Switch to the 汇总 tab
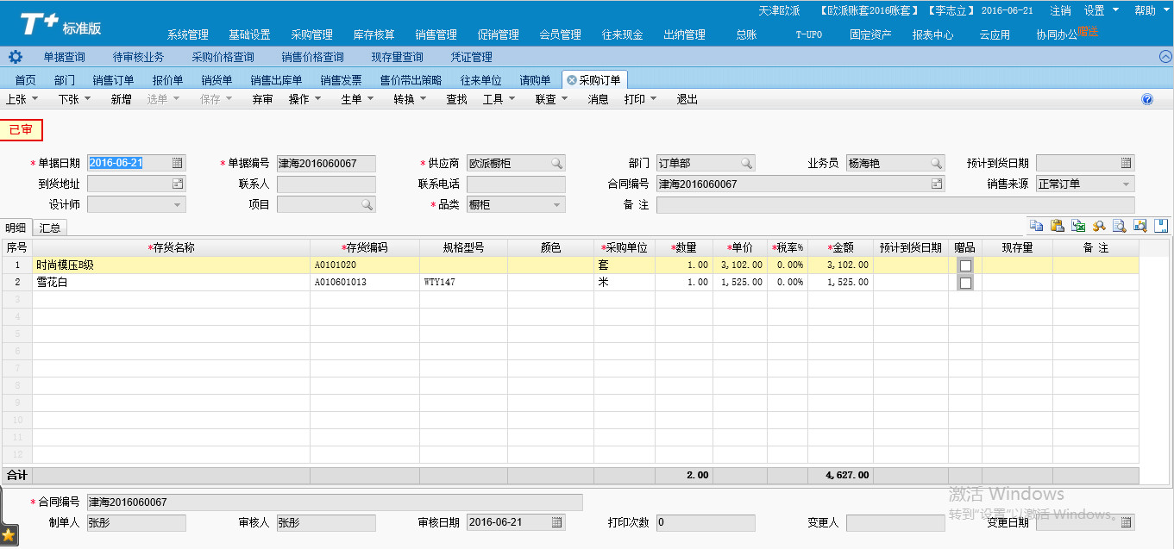1174x549 pixels. [x=50, y=228]
